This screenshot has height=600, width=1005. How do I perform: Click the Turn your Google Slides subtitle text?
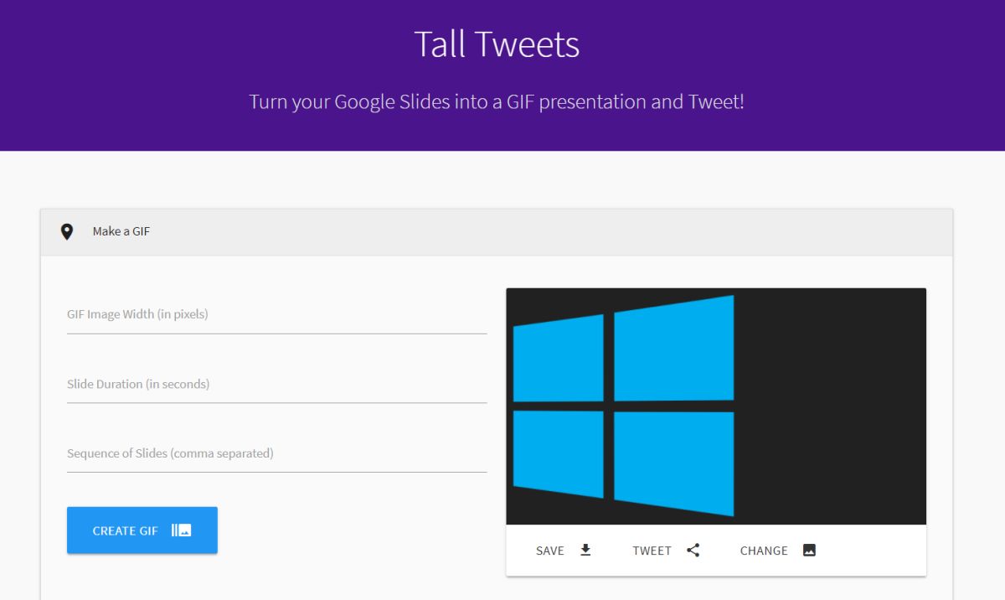click(497, 102)
